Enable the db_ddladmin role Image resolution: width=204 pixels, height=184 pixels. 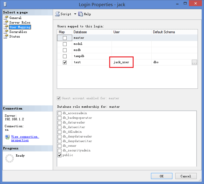click(x=60, y=132)
